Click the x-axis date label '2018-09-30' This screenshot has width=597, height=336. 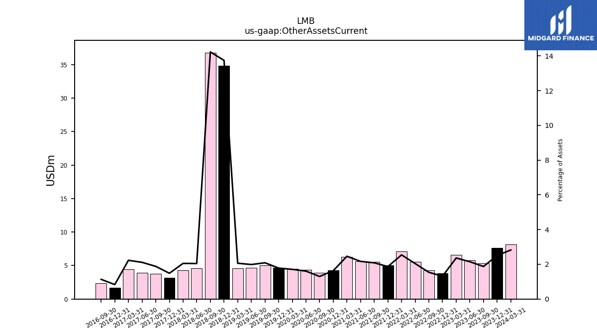(x=210, y=318)
